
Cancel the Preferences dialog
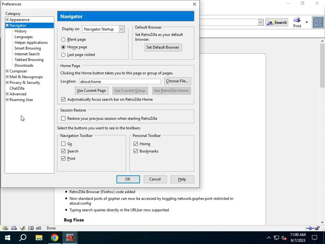point(155,179)
